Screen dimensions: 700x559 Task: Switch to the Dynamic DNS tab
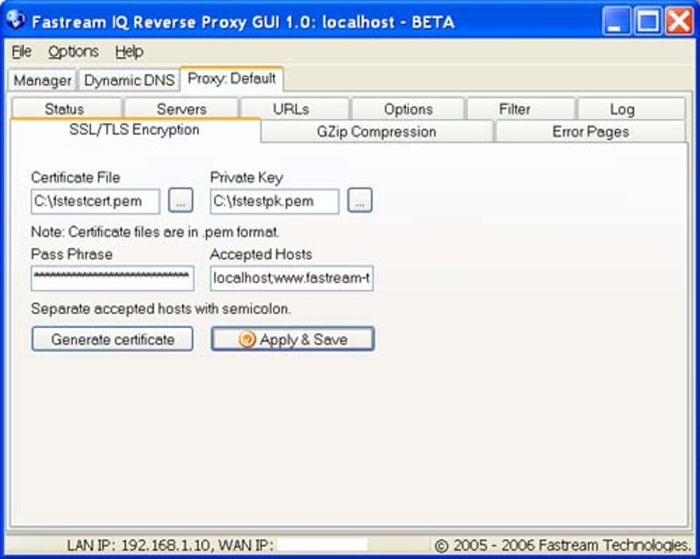tap(129, 80)
